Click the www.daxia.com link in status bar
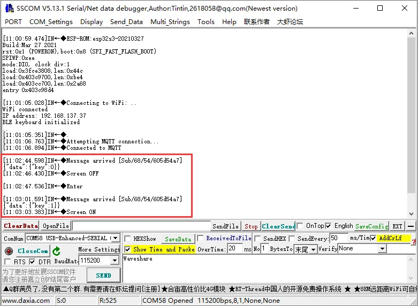The width and height of the screenshot is (418, 306). pyautogui.click(x=26, y=301)
